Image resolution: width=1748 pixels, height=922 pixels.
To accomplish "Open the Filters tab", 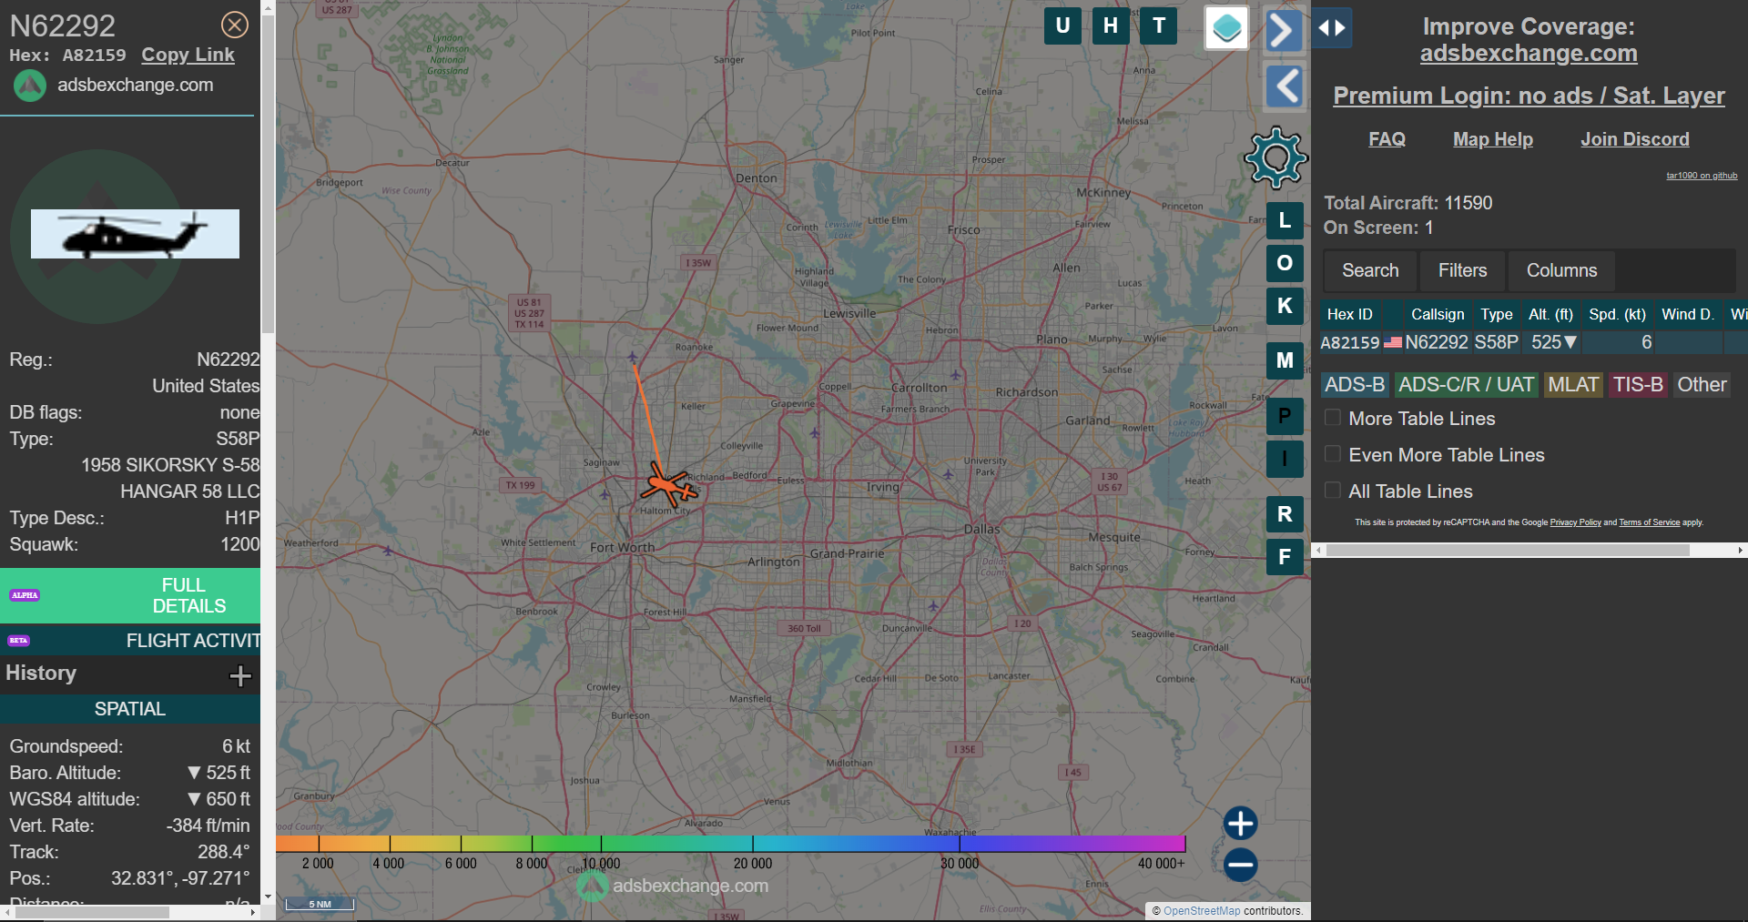I will point(1462,270).
